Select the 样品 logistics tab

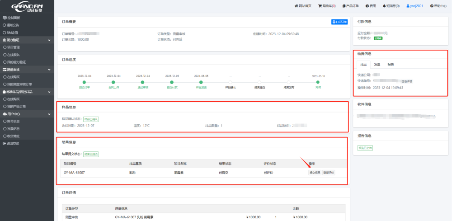coord(363,64)
